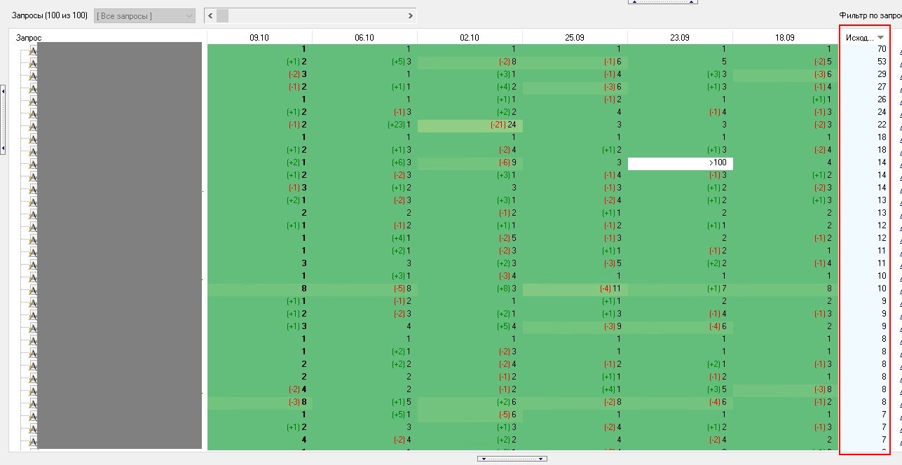The height and width of the screenshot is (465, 902).
Task: Select the (+23) 1 cell in 06.10 column
Action: [x=365, y=125]
